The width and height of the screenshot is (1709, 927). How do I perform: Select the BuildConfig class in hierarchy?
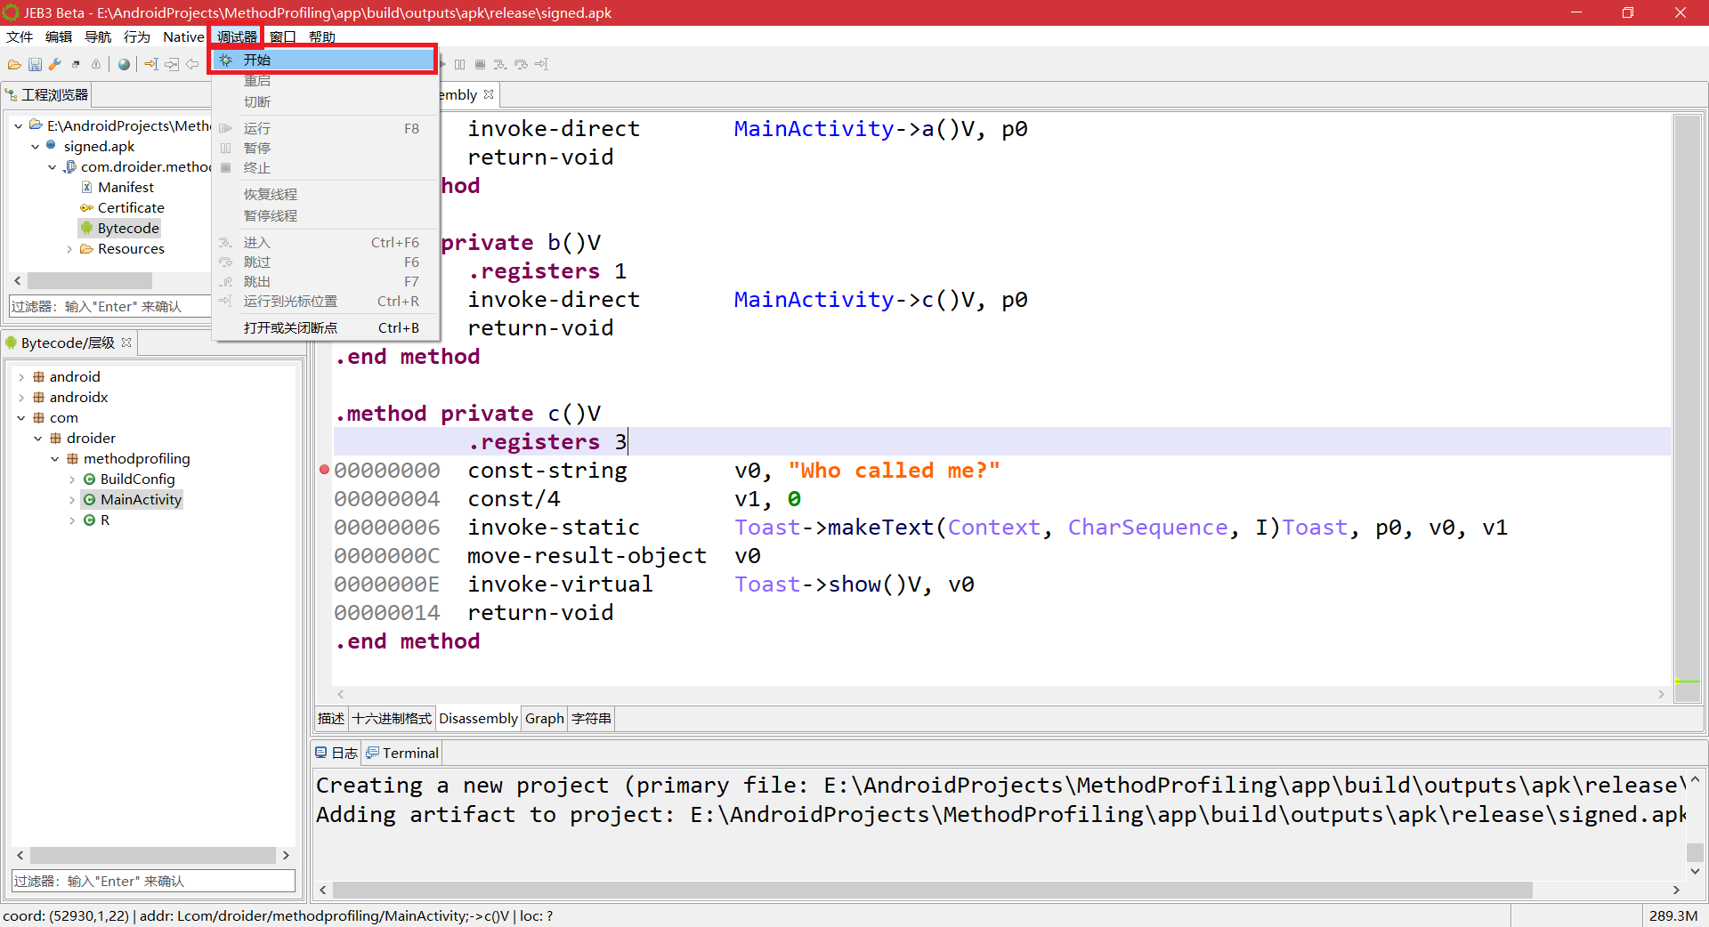coord(137,479)
